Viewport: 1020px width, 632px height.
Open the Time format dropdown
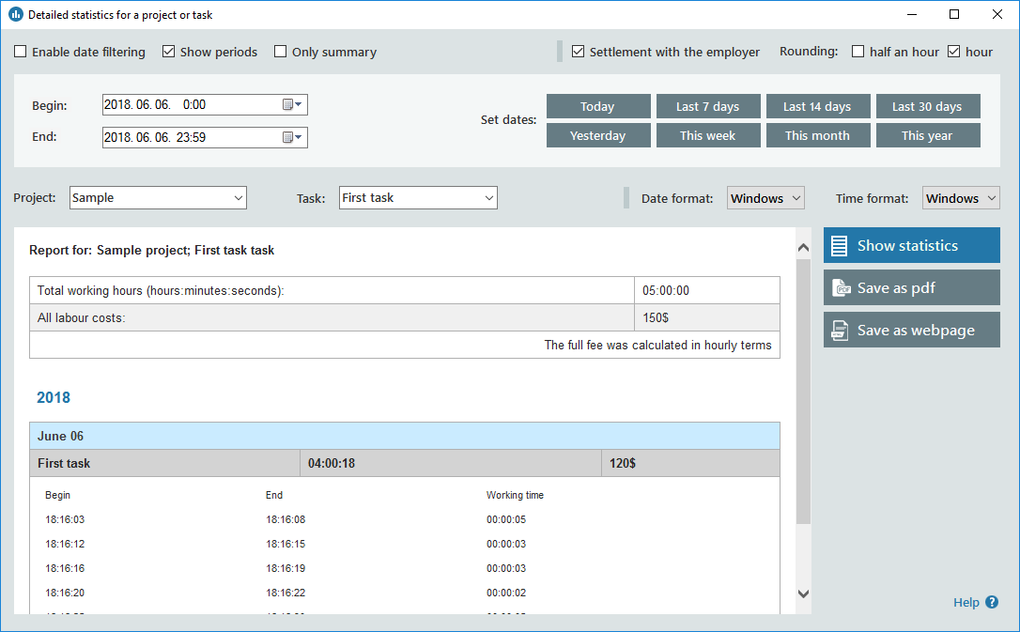click(x=961, y=198)
